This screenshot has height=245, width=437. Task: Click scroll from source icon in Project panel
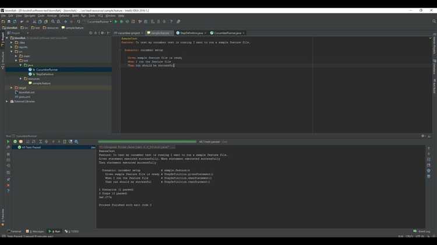[91, 33]
